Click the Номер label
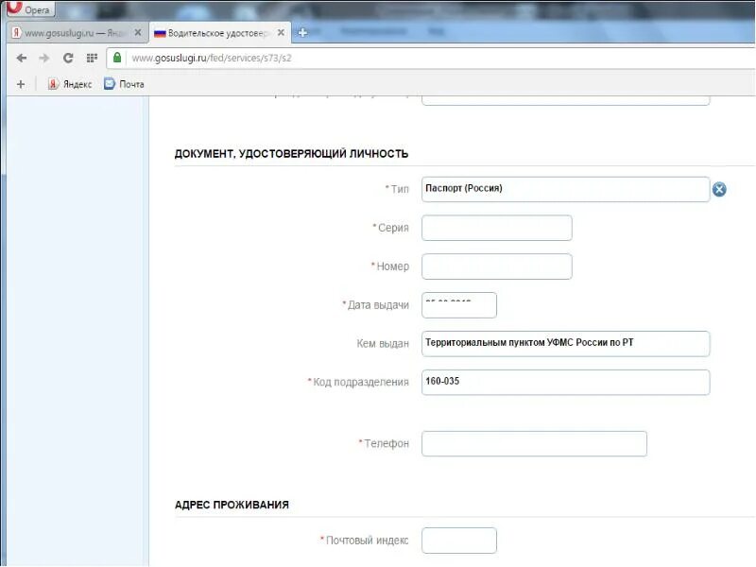Viewport: 756px width, 567px height. [x=392, y=266]
